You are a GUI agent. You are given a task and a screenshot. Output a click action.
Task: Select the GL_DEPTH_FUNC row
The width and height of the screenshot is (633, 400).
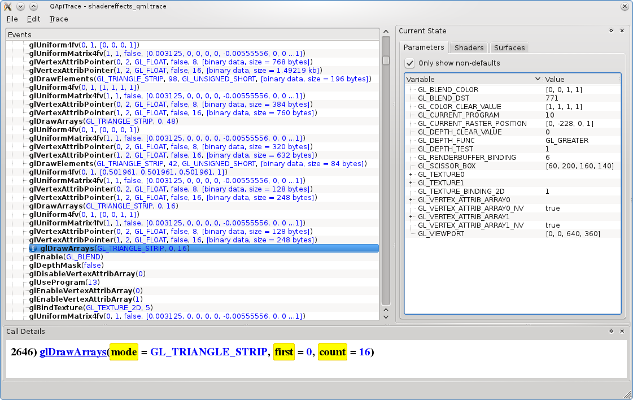(513, 141)
